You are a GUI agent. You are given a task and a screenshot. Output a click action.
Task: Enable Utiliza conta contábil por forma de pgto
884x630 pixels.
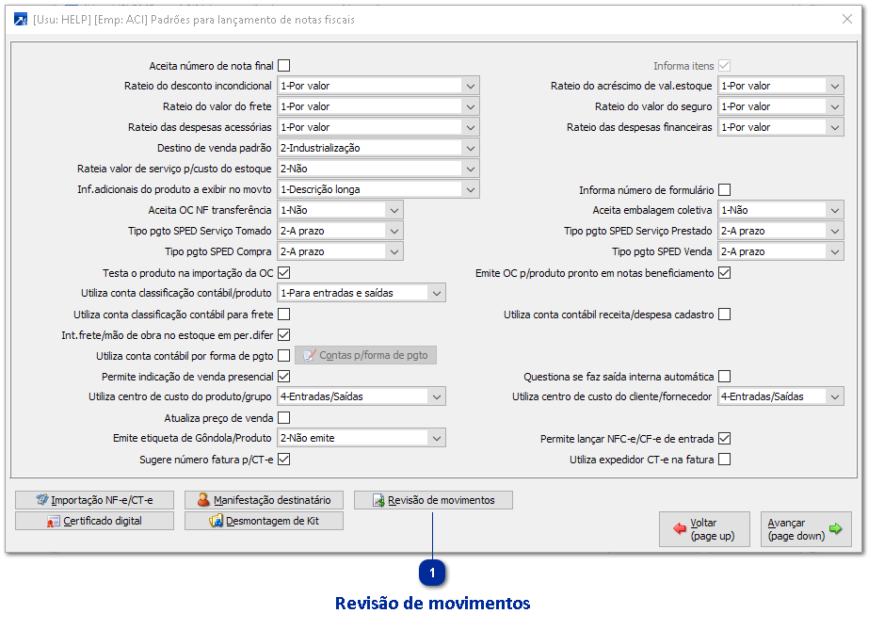point(284,356)
